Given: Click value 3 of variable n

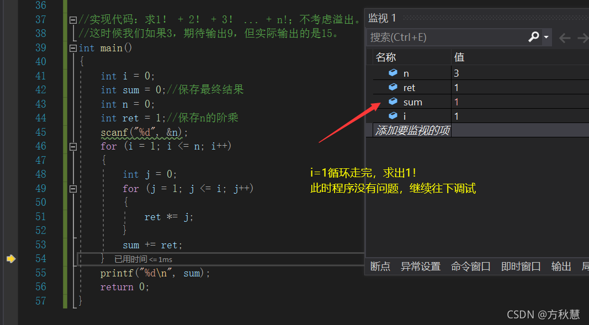Looking at the screenshot, I should click(457, 73).
